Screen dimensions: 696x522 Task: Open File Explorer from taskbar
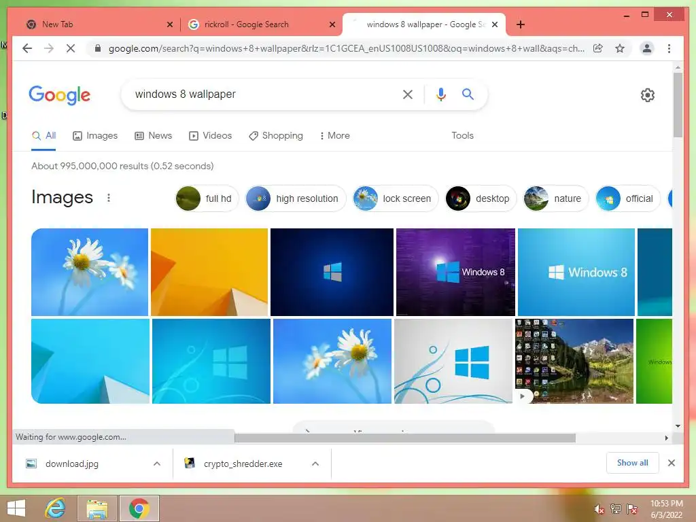point(97,508)
